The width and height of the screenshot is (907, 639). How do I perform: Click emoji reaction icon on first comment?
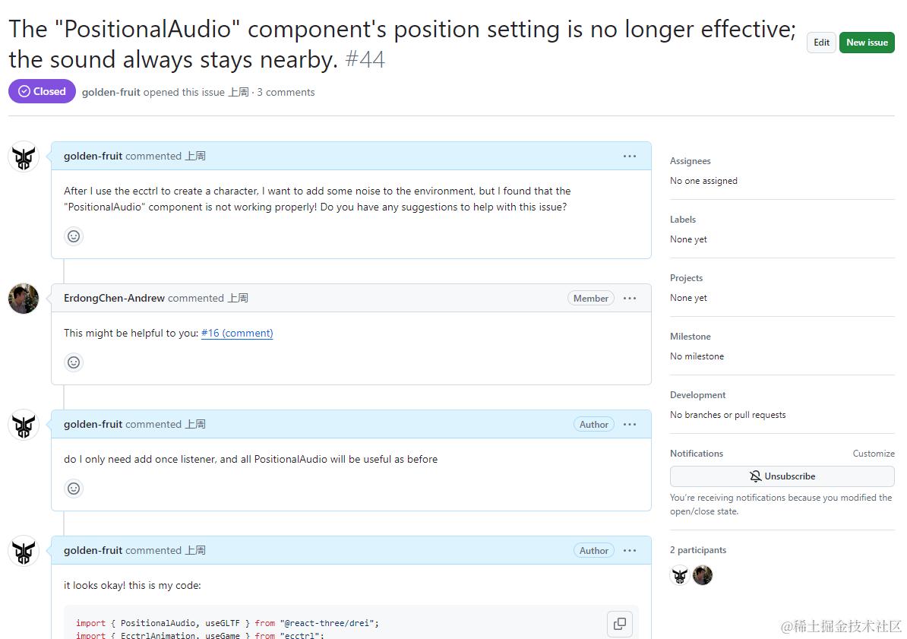click(x=74, y=236)
